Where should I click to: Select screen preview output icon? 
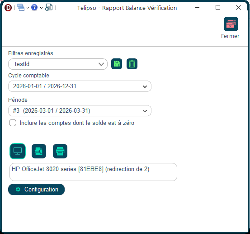(x=18, y=151)
